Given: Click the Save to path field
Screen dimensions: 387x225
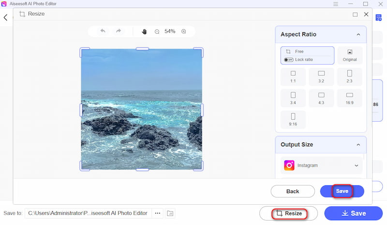Looking at the screenshot, I should (88, 213).
